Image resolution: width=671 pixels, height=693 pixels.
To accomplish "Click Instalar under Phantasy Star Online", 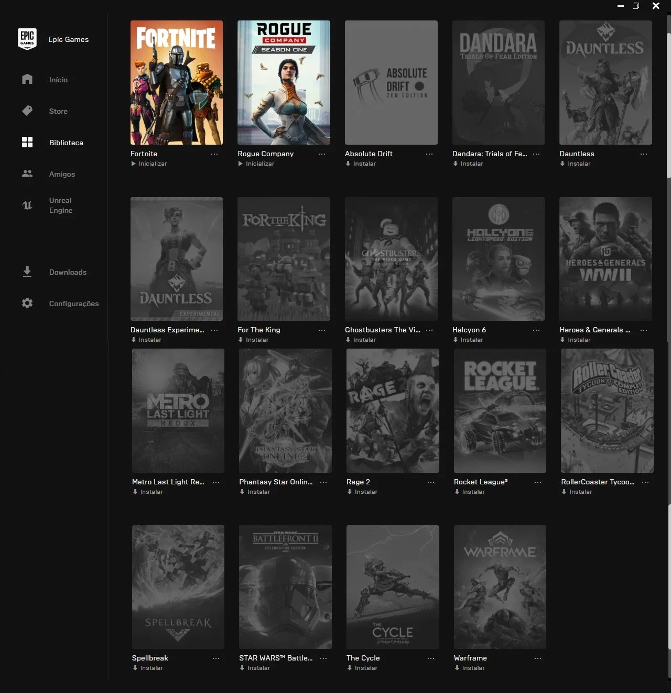I will [x=258, y=492].
